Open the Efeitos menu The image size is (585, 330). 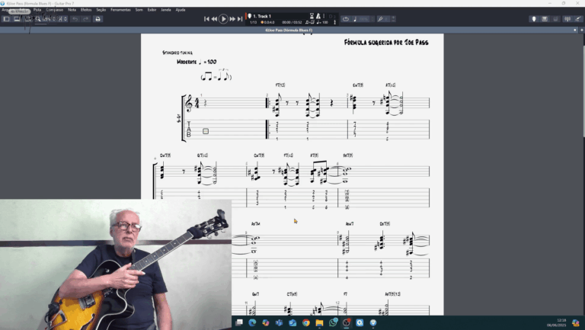[86, 10]
